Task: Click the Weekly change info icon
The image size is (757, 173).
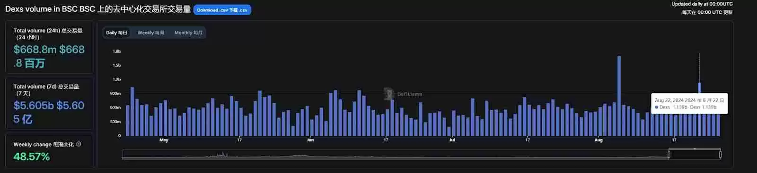Action: point(79,144)
